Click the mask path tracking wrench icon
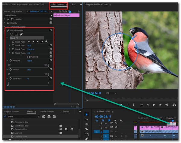181x143 pixels. [x=46, y=42]
